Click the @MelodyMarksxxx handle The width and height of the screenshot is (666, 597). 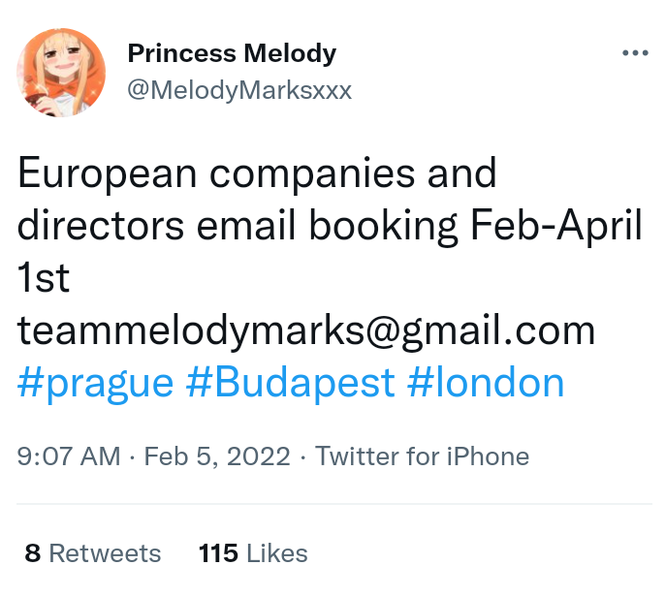(239, 90)
